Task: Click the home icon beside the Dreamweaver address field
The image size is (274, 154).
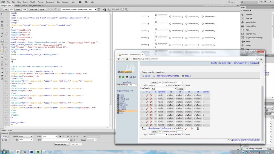Action: click(x=59, y=9)
